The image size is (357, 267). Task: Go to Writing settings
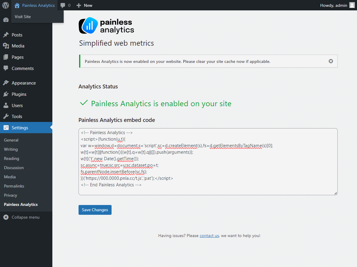tap(11, 149)
